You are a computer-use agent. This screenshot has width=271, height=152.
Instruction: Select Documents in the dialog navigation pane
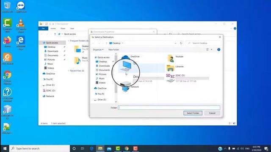(103, 70)
